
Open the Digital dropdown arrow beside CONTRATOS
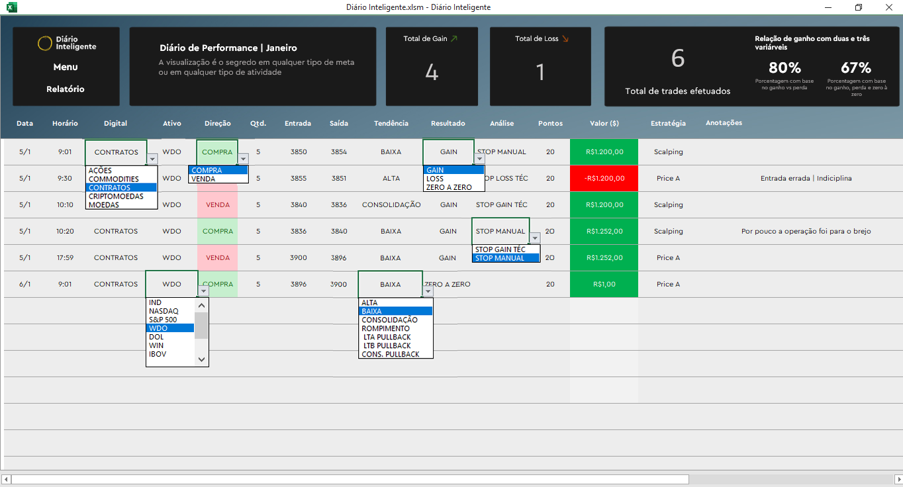coord(152,159)
